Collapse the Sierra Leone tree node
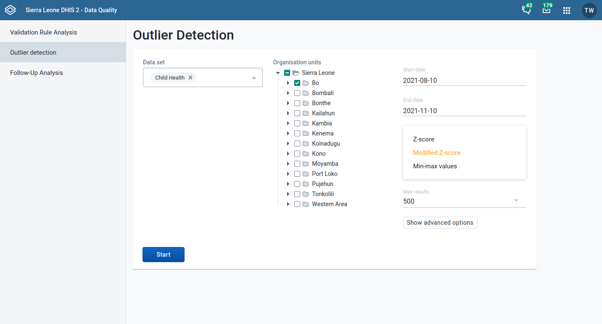Image resolution: width=602 pixels, height=324 pixels. [x=278, y=72]
